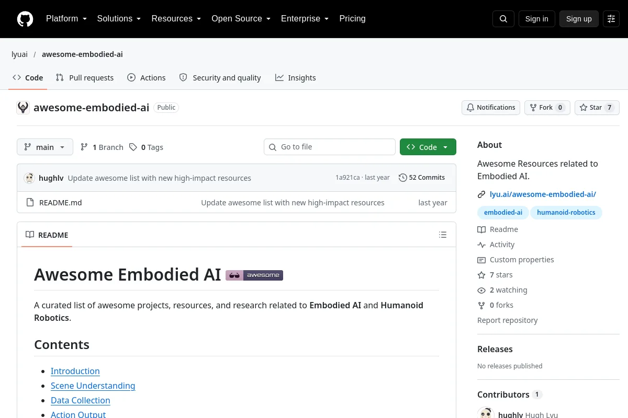The height and width of the screenshot is (418, 628).
Task: Open the green Code dropdown button
Action: tap(428, 147)
